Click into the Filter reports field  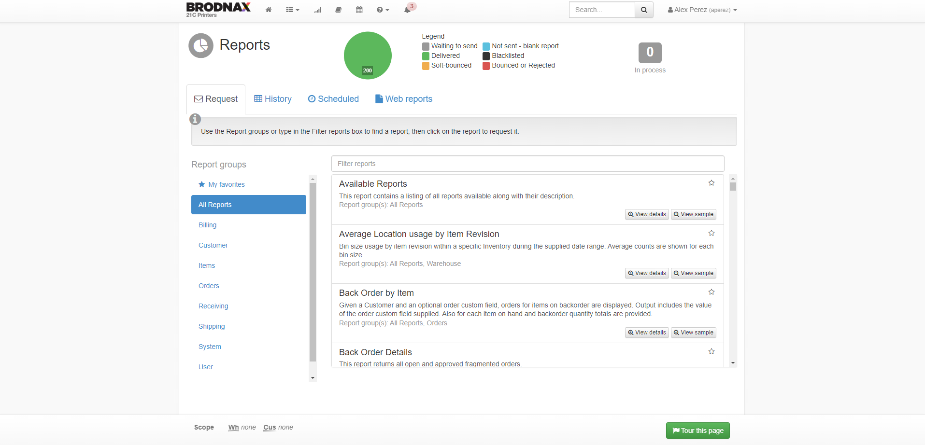coord(527,164)
